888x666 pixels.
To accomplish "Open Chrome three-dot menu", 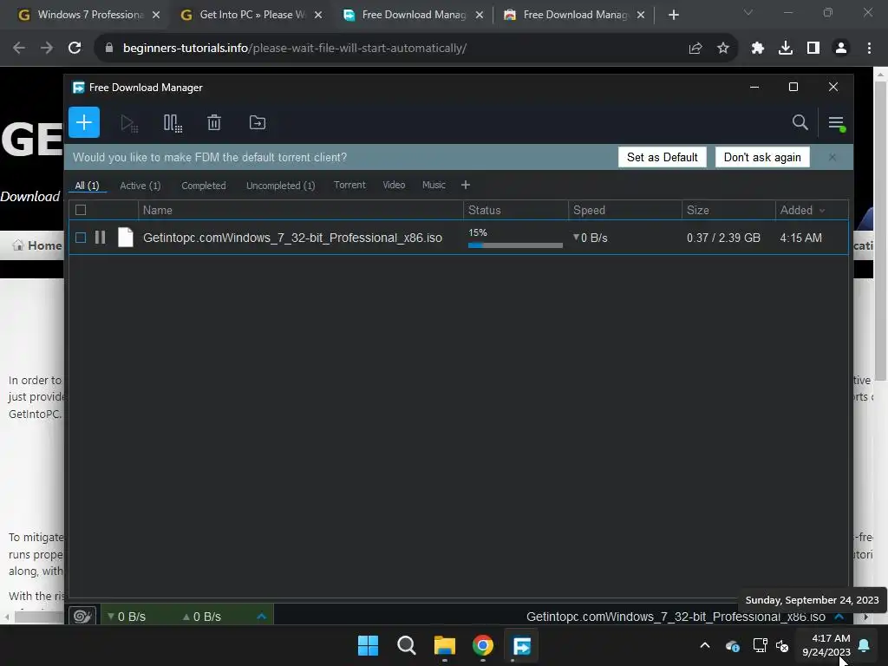I will 869,49.
